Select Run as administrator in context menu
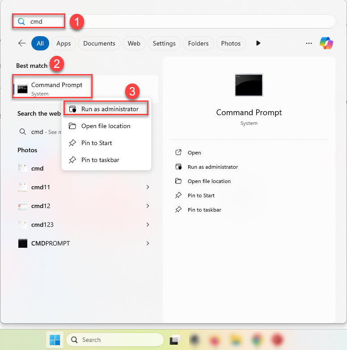This screenshot has width=347, height=350. point(110,109)
